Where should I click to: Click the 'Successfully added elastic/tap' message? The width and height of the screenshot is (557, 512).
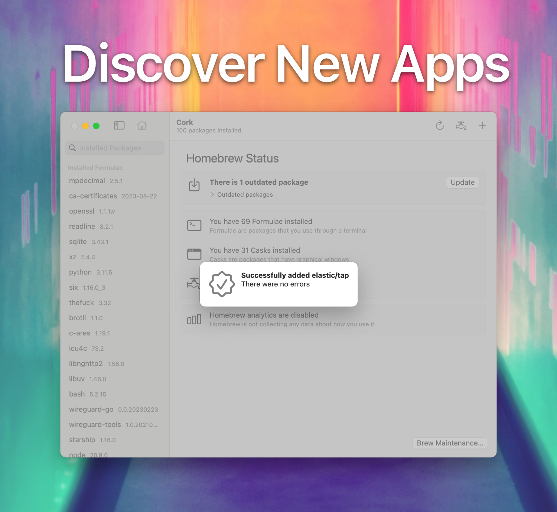(295, 275)
